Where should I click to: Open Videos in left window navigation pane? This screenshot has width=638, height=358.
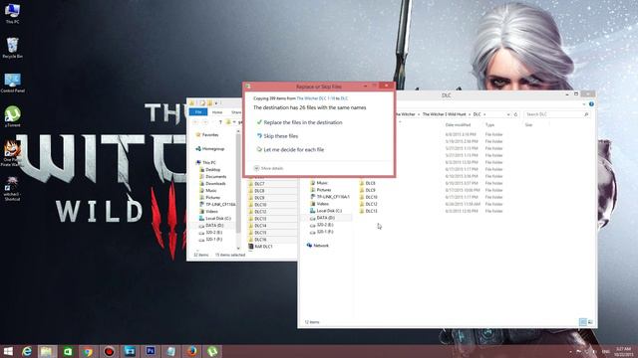click(x=208, y=212)
